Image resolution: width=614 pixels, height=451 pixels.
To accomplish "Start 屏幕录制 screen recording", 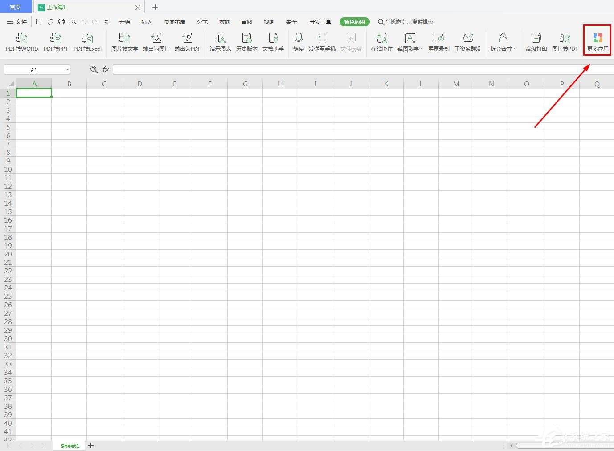I will tap(439, 42).
